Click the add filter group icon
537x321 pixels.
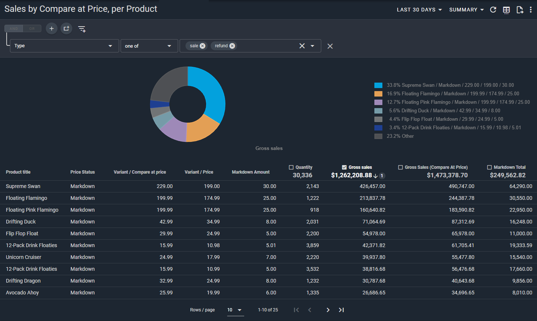[66, 28]
